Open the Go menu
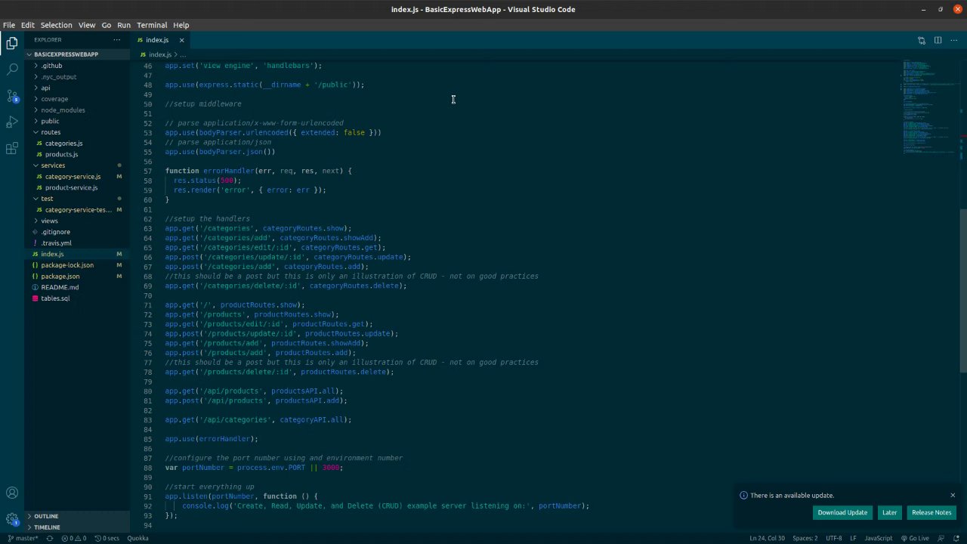 (x=107, y=25)
